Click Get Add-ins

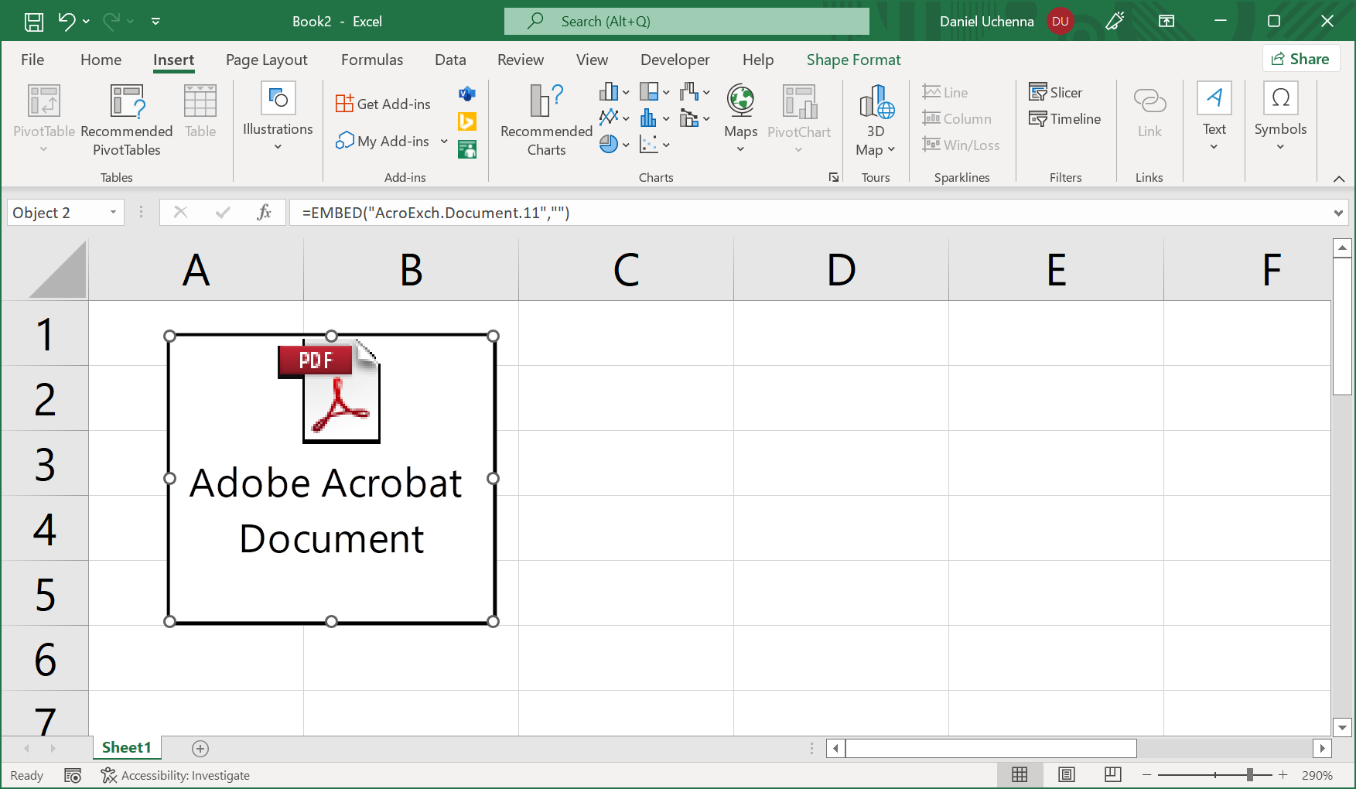[x=383, y=102]
